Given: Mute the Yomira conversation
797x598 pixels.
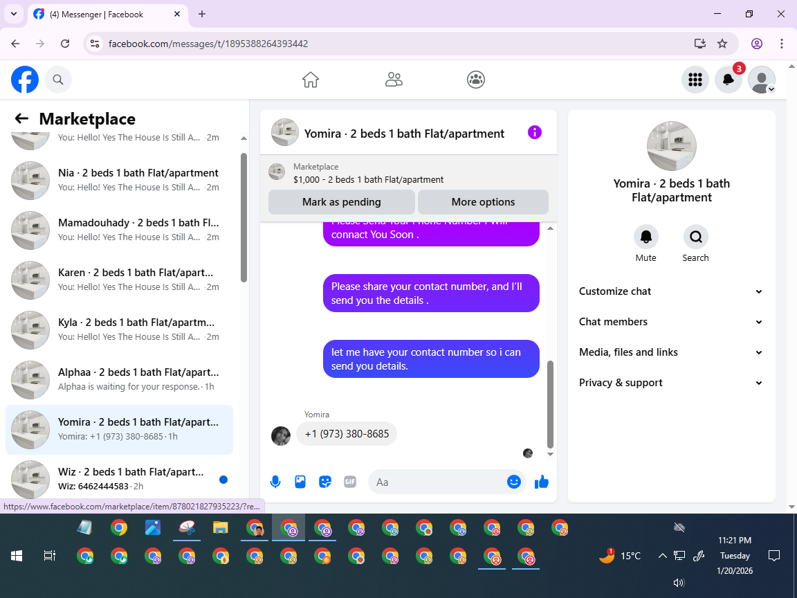Looking at the screenshot, I should pyautogui.click(x=645, y=237).
